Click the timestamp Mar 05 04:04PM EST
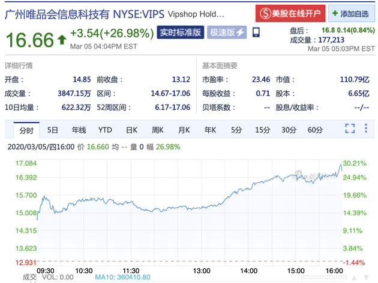Image resolution: width=378 pixels, height=283 pixels. (104, 47)
